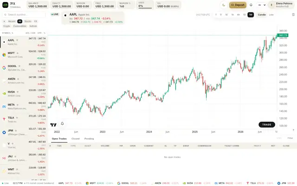Star the TSLA symbol as favorite
The image size is (297, 186).
coord(17,118)
